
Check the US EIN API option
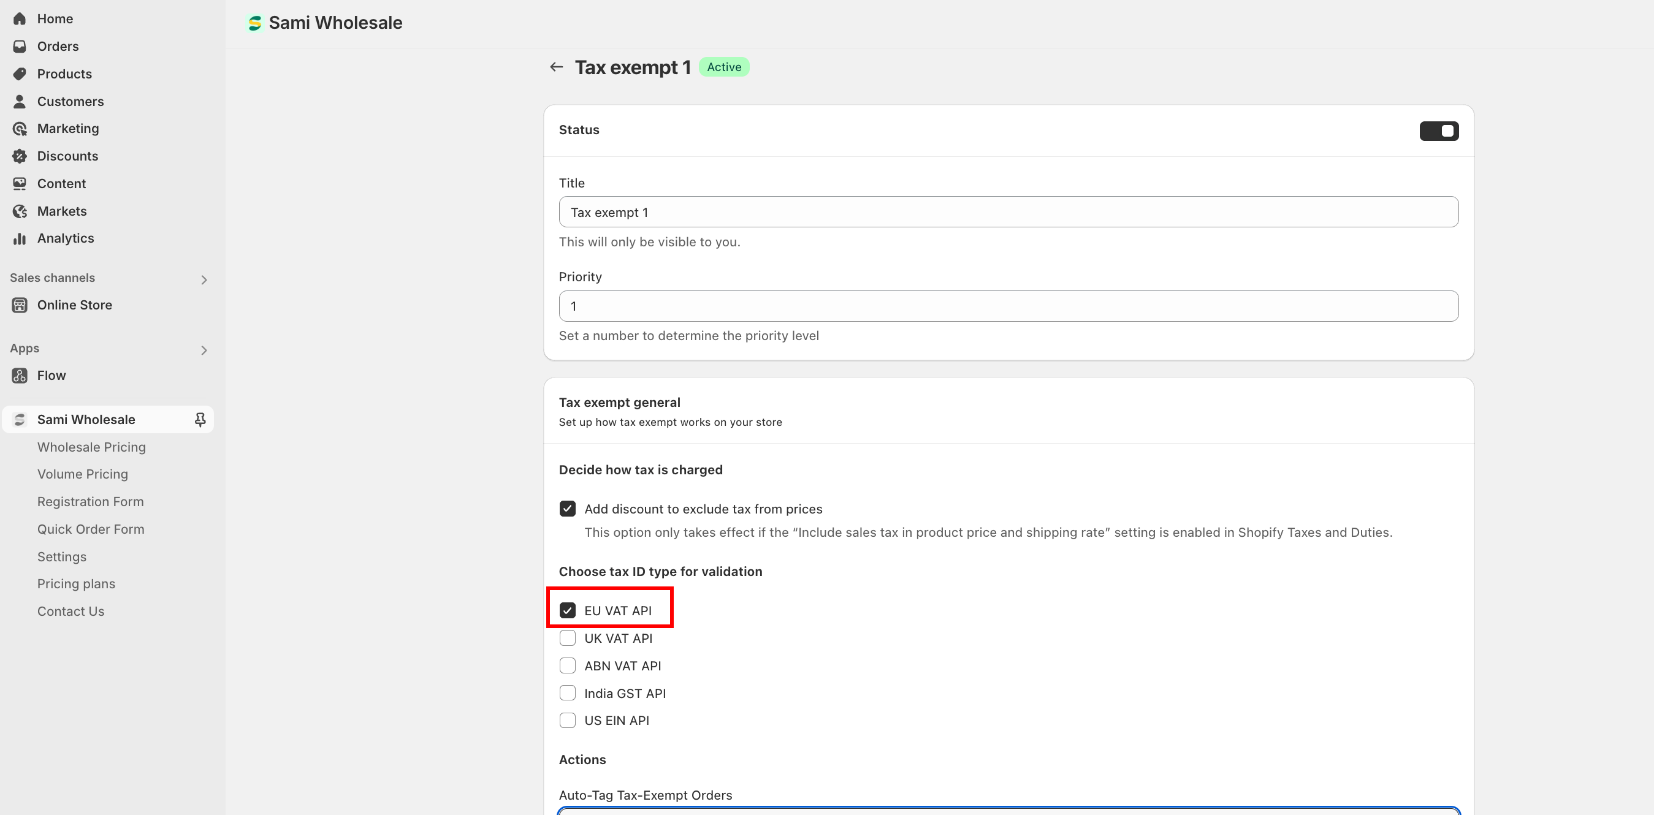coord(567,721)
